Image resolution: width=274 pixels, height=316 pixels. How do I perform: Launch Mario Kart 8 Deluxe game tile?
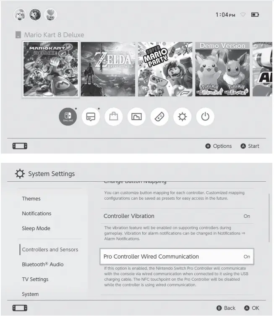tap(51, 69)
